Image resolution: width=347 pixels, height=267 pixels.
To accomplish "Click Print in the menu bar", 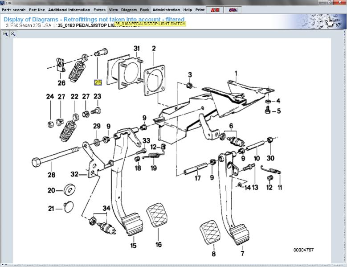I will [200, 10].
